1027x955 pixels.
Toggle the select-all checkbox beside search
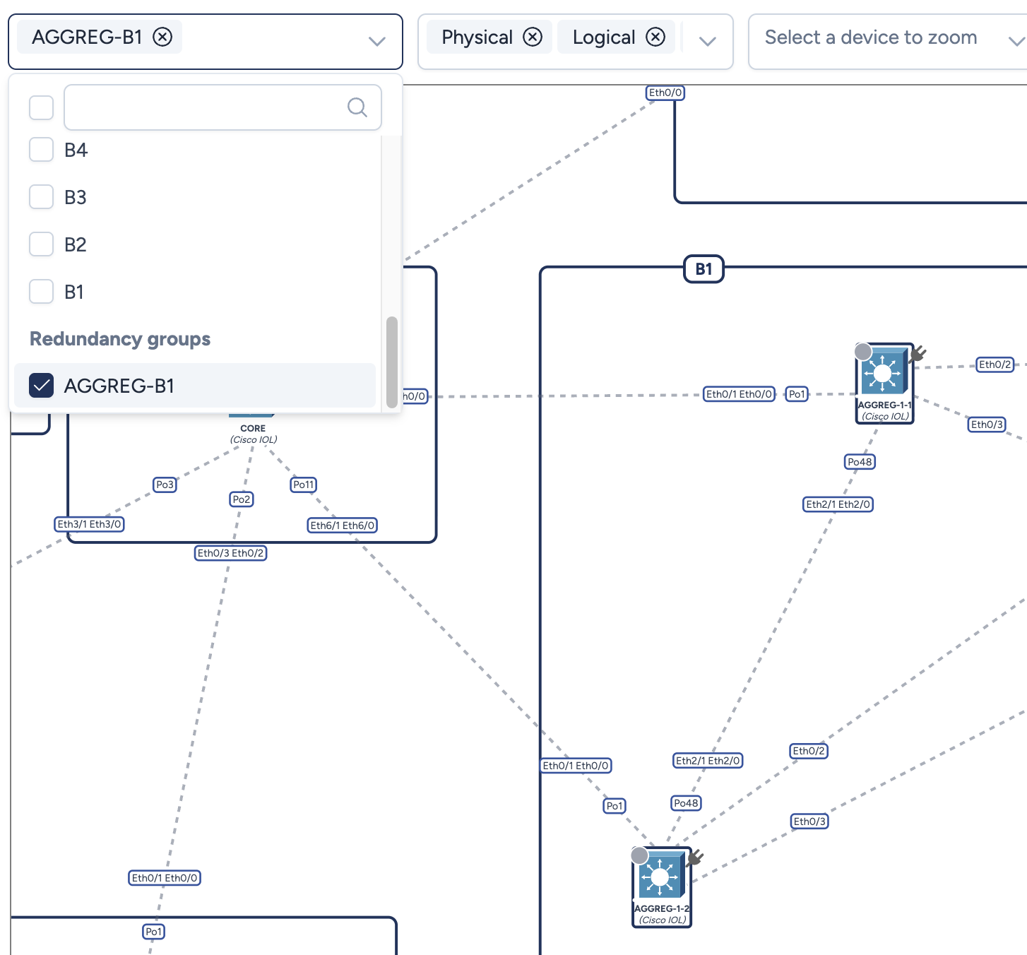click(x=41, y=107)
